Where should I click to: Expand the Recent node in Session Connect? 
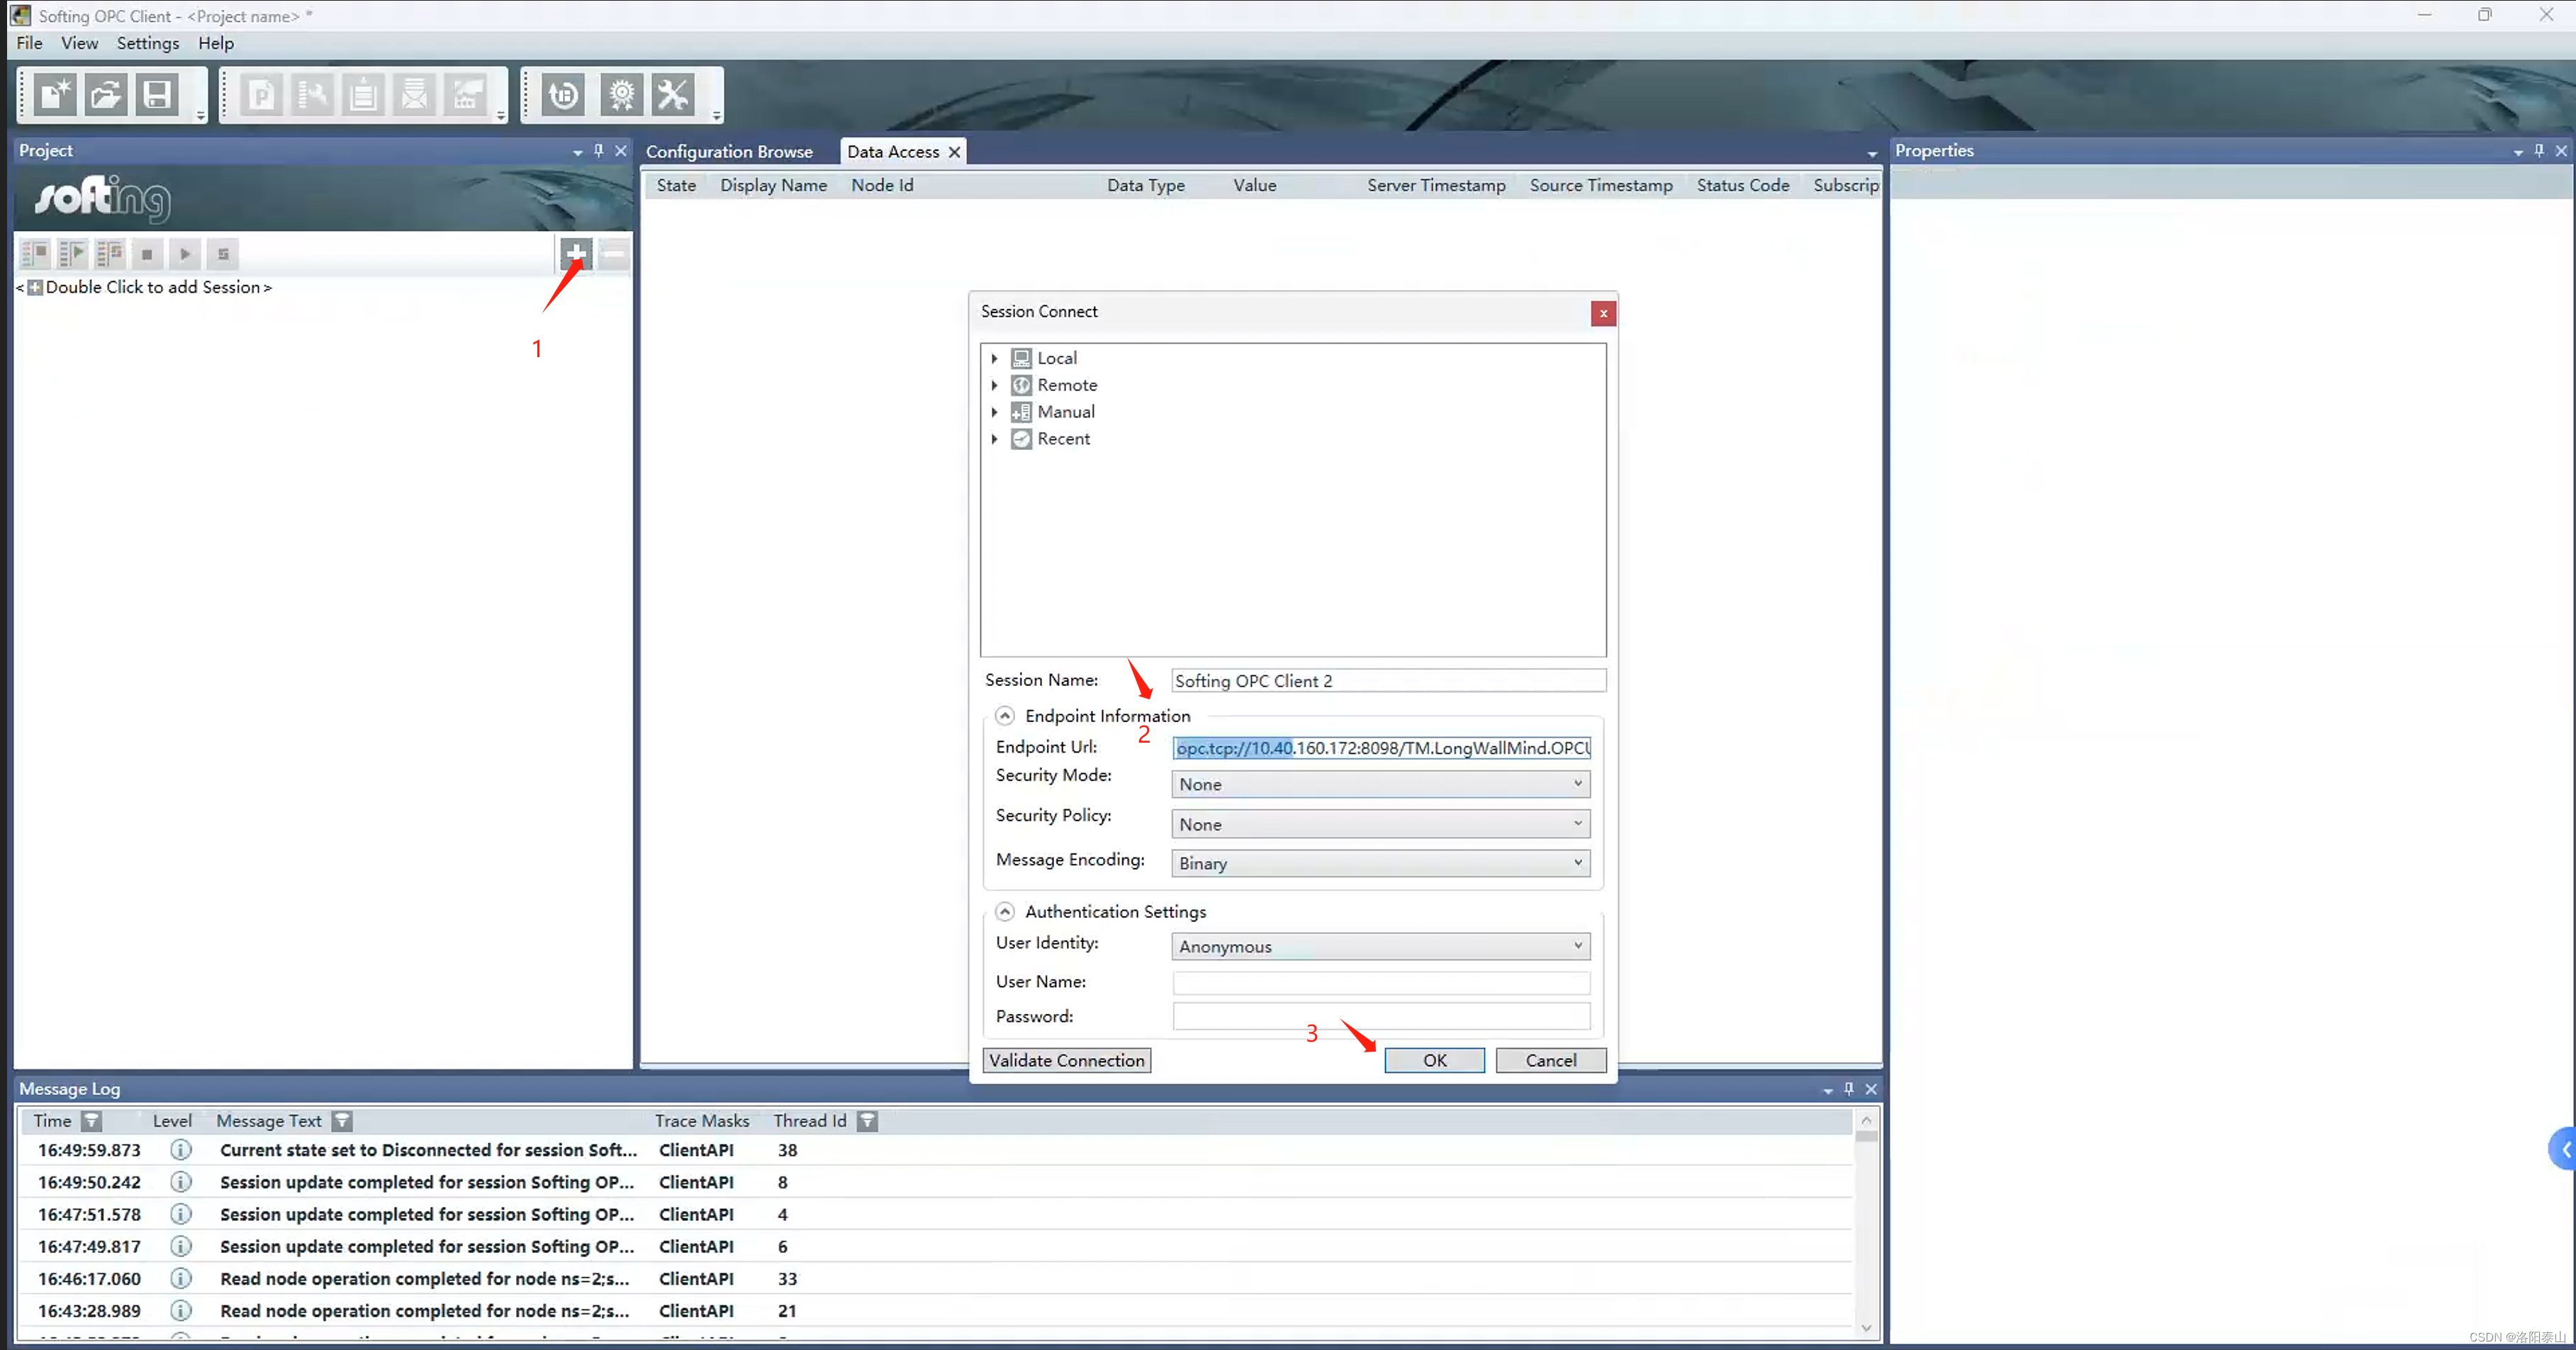(994, 439)
